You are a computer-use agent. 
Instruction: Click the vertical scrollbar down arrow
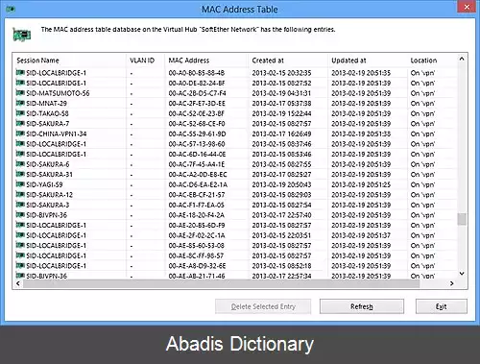pyautogui.click(x=462, y=274)
